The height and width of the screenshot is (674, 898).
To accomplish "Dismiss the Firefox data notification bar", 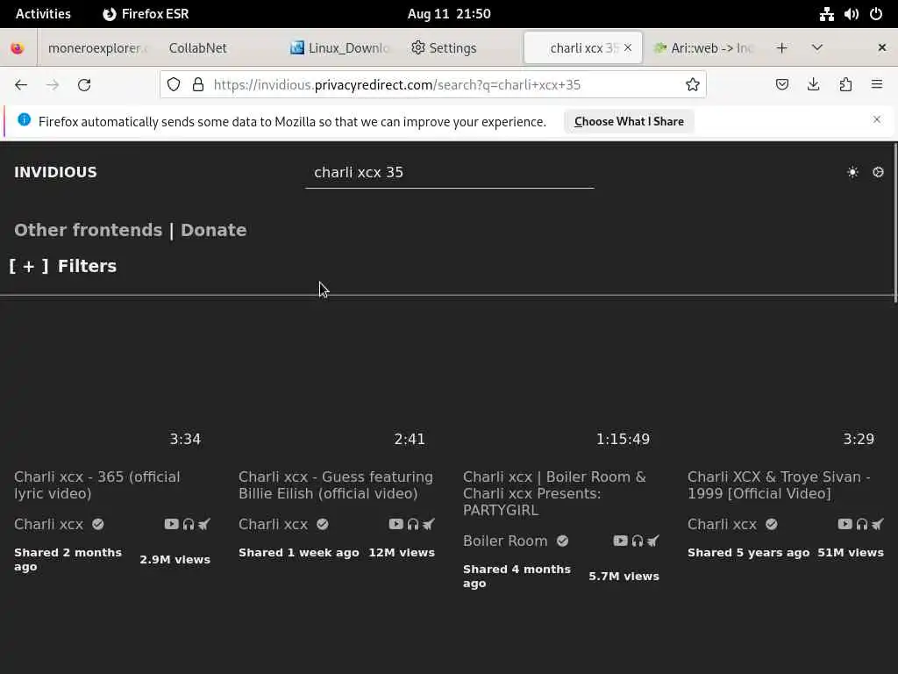I will tap(877, 119).
